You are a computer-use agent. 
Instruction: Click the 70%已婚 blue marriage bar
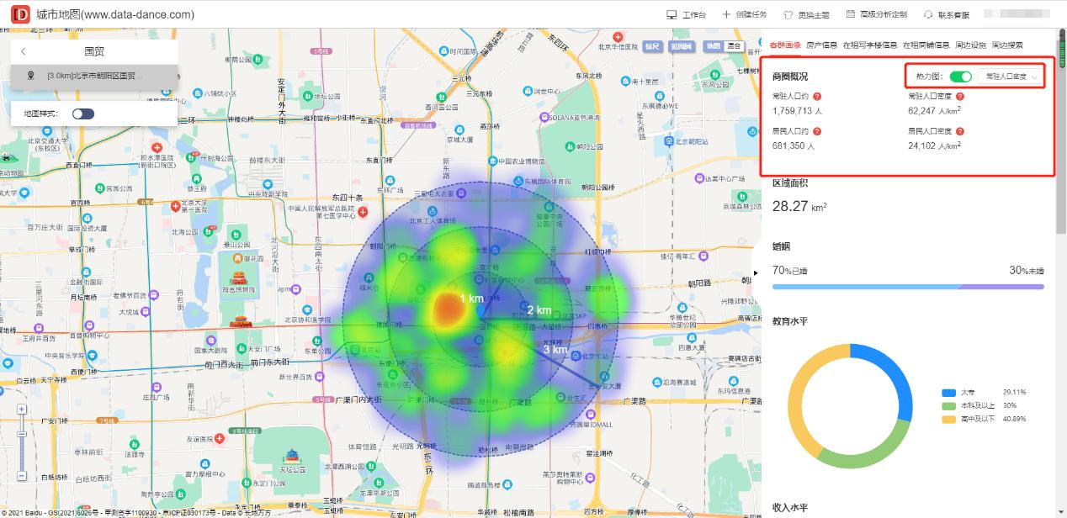click(868, 287)
